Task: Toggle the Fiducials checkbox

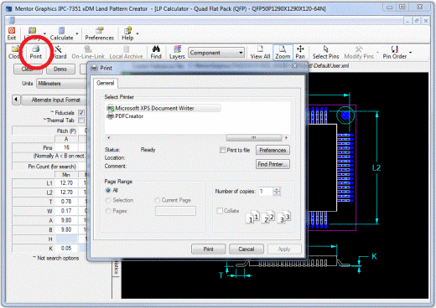Action: tap(81, 113)
